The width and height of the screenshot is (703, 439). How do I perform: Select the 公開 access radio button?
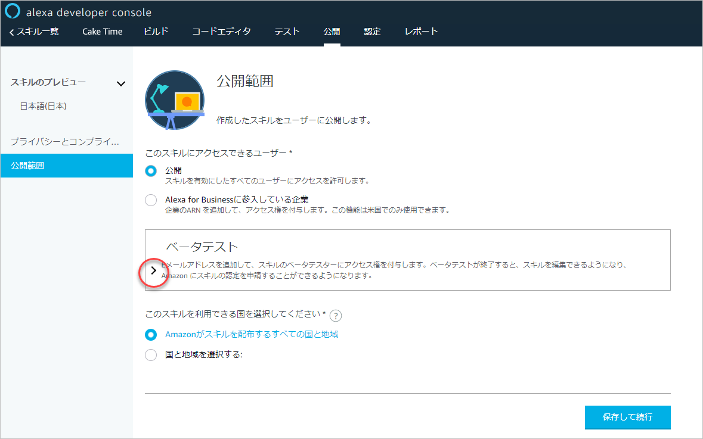[151, 170]
